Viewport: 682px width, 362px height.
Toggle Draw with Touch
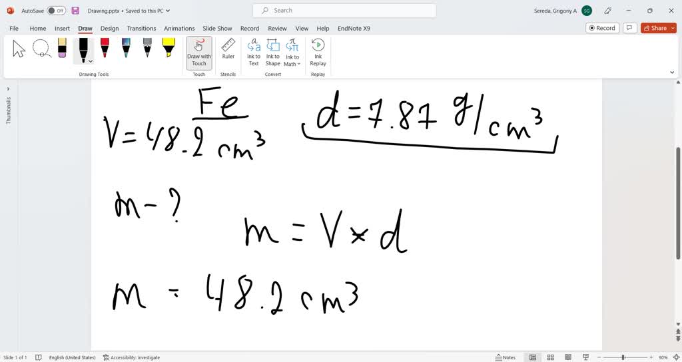pos(199,53)
